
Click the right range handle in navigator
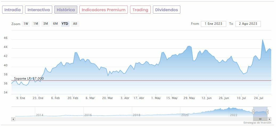coord(267,112)
